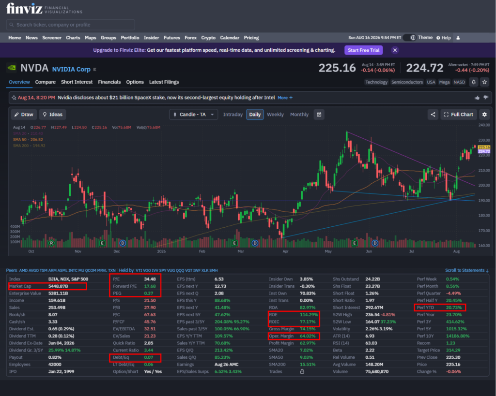Switch to the Options tab
496x396 pixels.
(x=135, y=82)
